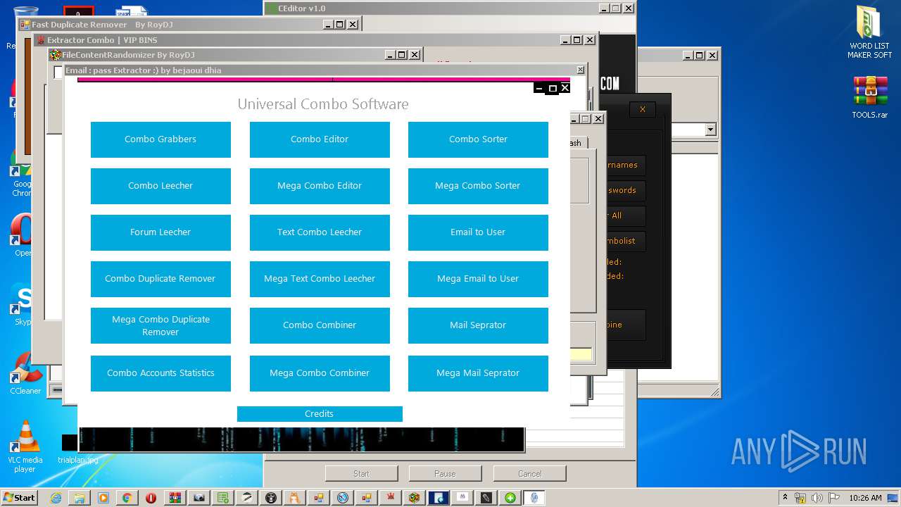Screen dimensions: 901x507
Task: Click Pause in the CEditor window
Action: [445, 474]
